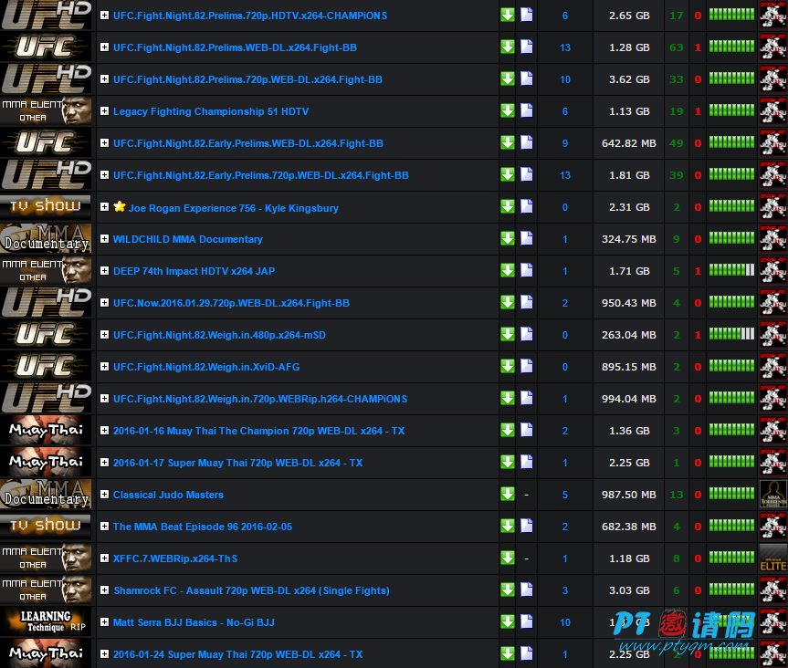Open Joe Rogan Experience 756 - Kyle Kingsbury
The height and width of the screenshot is (668, 788).
(233, 208)
